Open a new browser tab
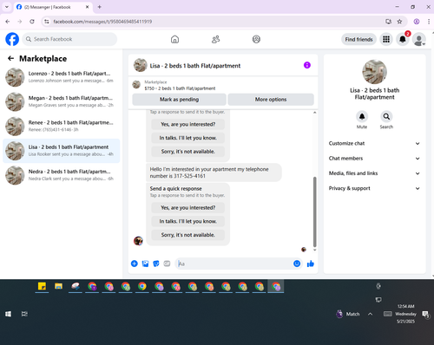 point(99,7)
